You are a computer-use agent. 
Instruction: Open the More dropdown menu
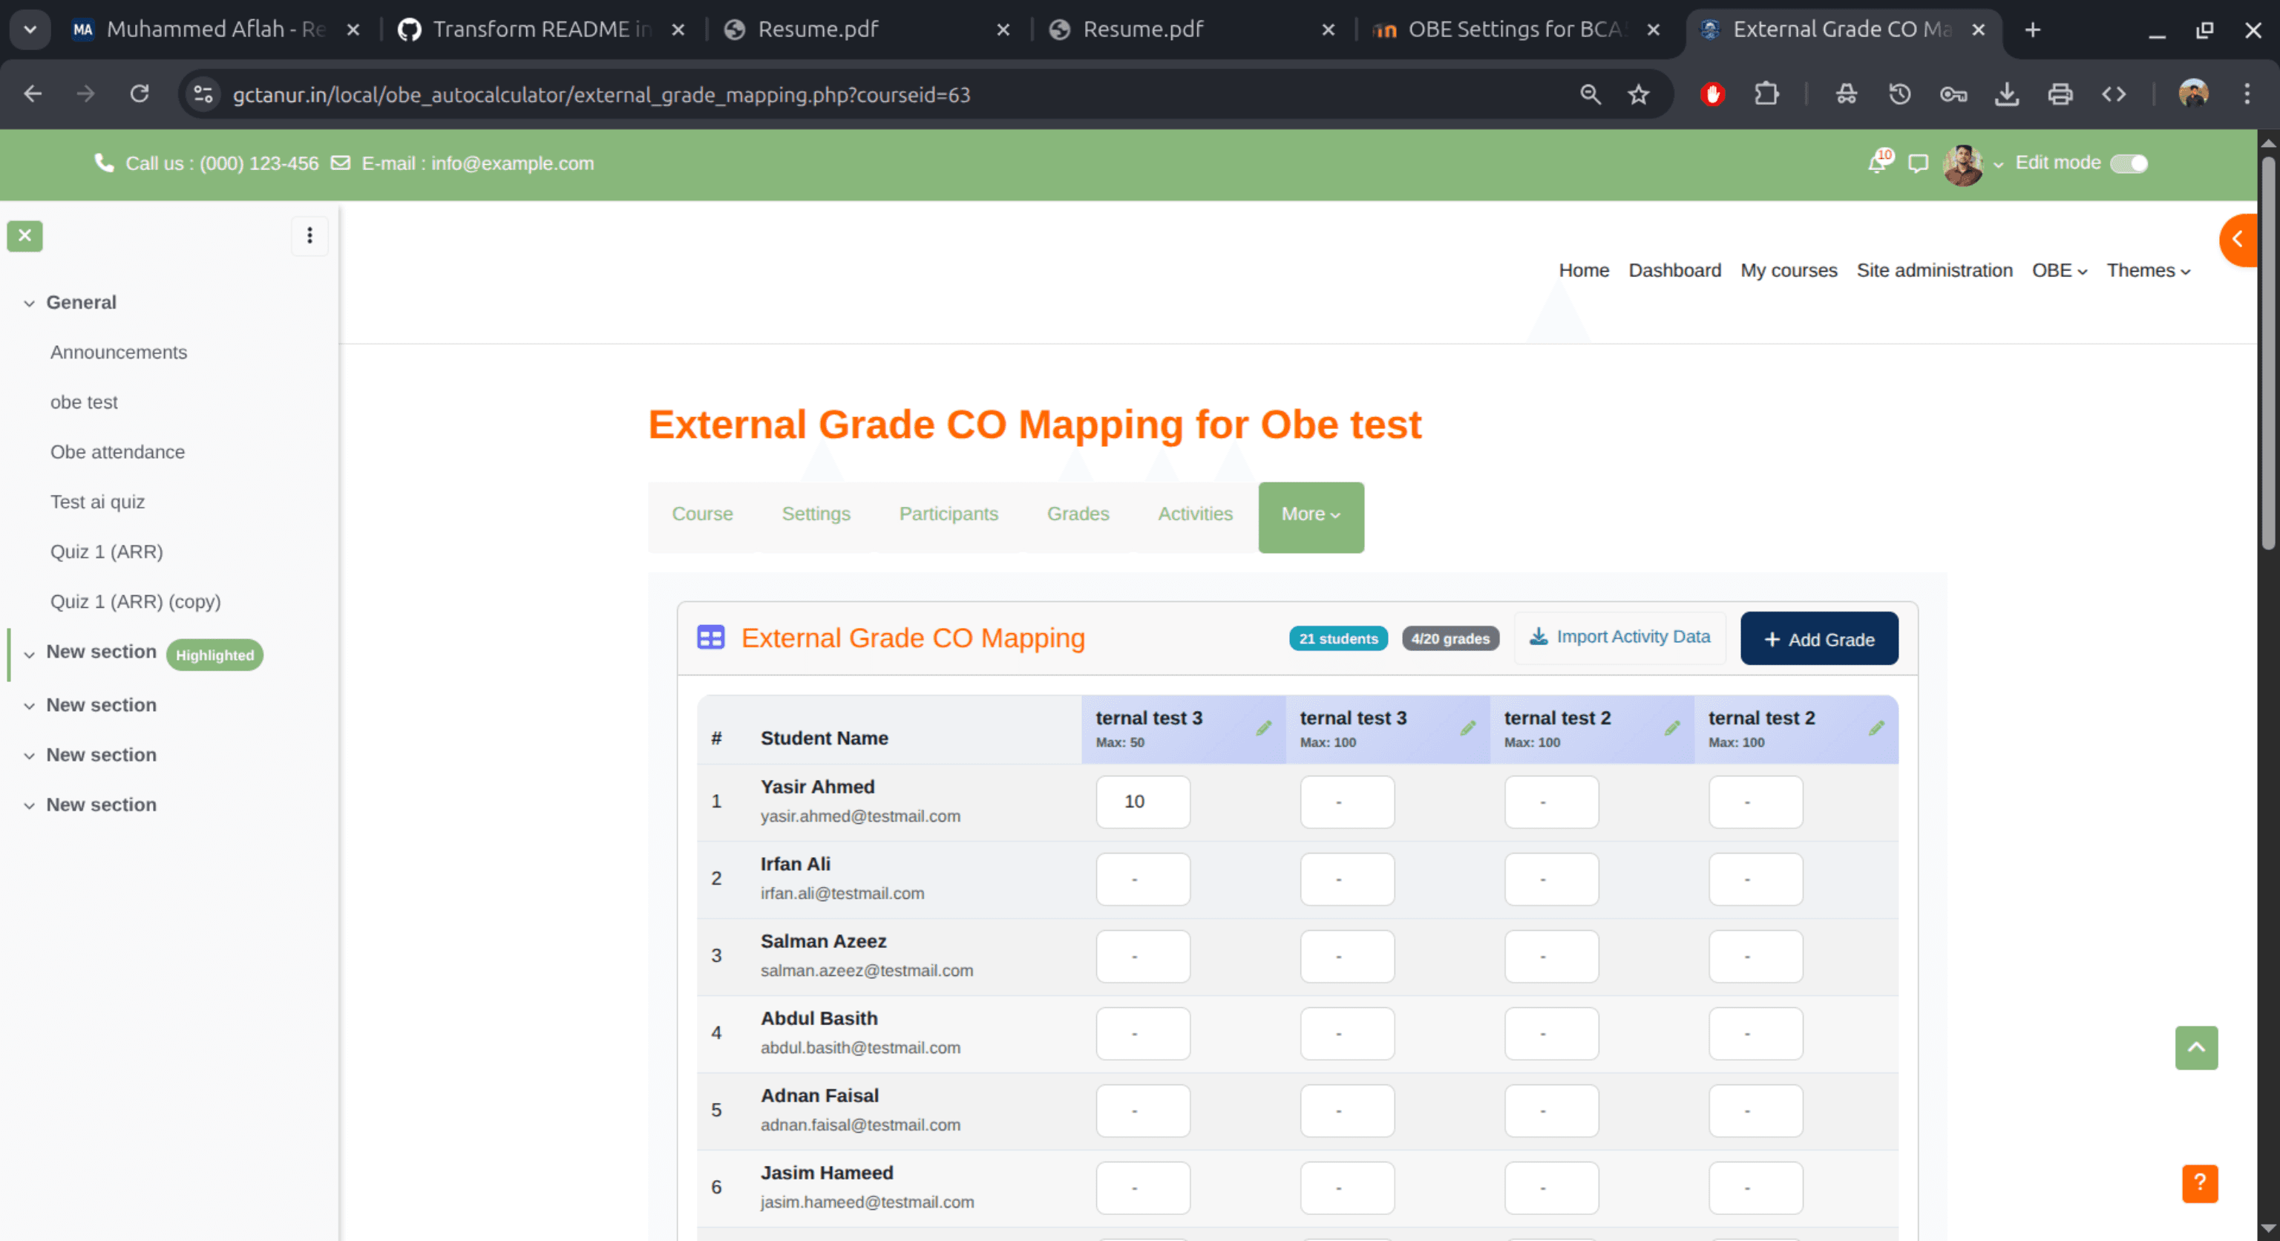coord(1310,515)
